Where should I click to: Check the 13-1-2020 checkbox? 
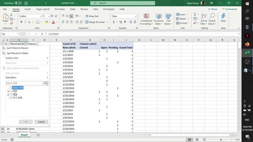(x=11, y=97)
